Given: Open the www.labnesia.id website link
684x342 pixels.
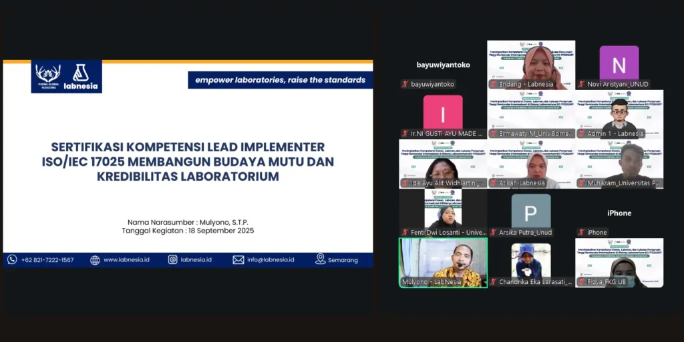Looking at the screenshot, I should pyautogui.click(x=126, y=259).
